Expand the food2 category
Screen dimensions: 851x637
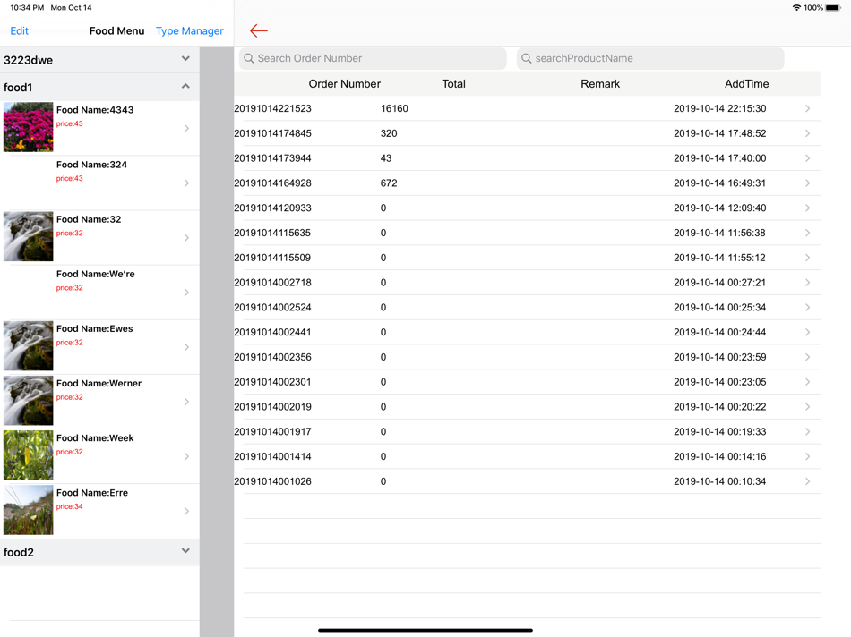pos(185,551)
